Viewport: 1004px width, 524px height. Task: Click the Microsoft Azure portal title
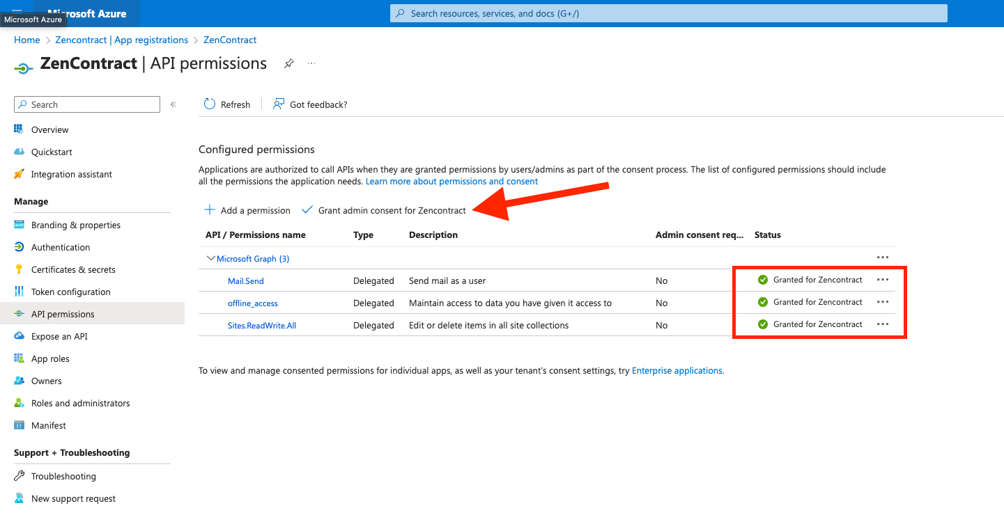tap(87, 13)
